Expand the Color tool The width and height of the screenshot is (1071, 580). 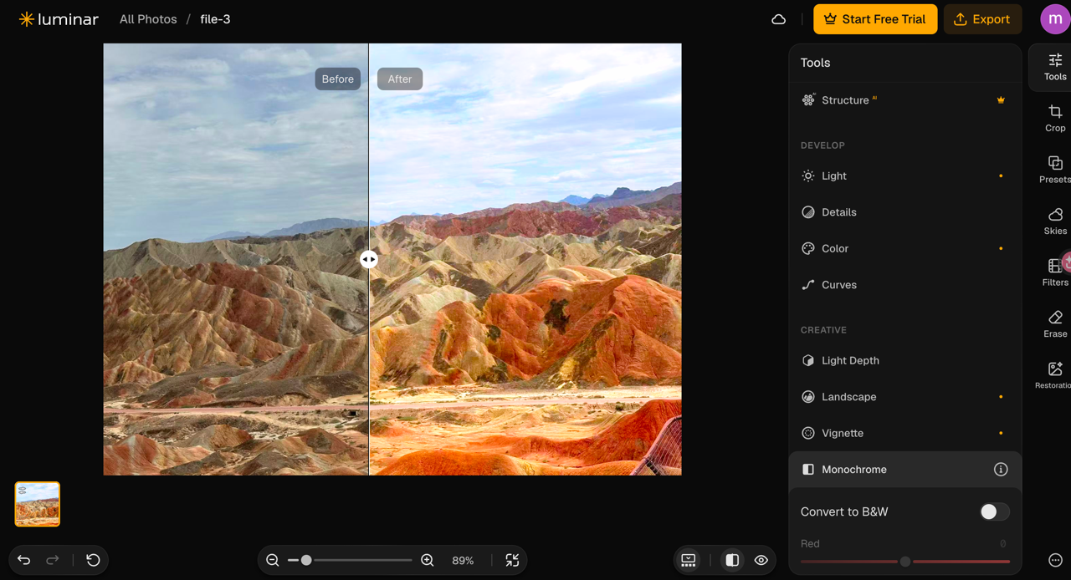coord(904,248)
